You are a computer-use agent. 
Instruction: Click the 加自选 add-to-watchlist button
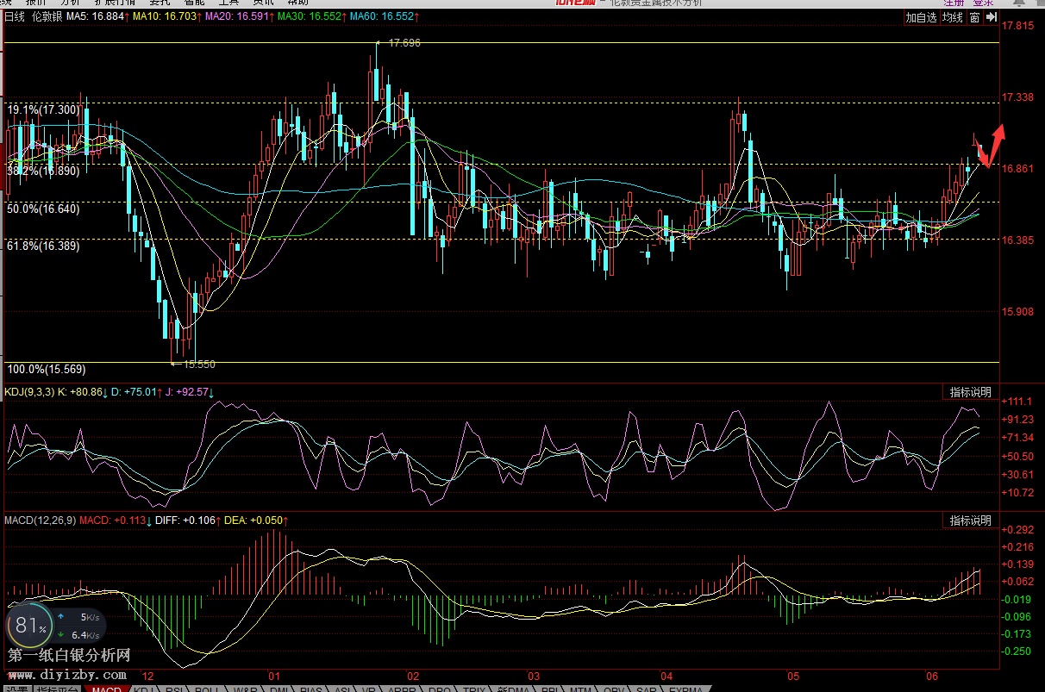point(921,17)
